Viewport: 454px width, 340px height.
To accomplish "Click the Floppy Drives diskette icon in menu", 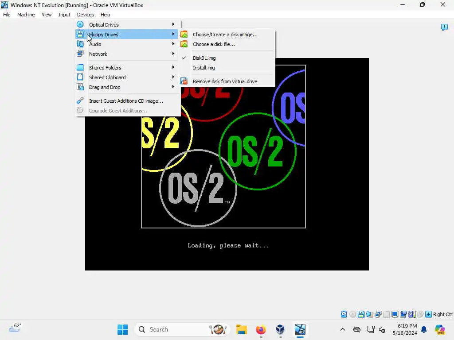I will (x=80, y=34).
